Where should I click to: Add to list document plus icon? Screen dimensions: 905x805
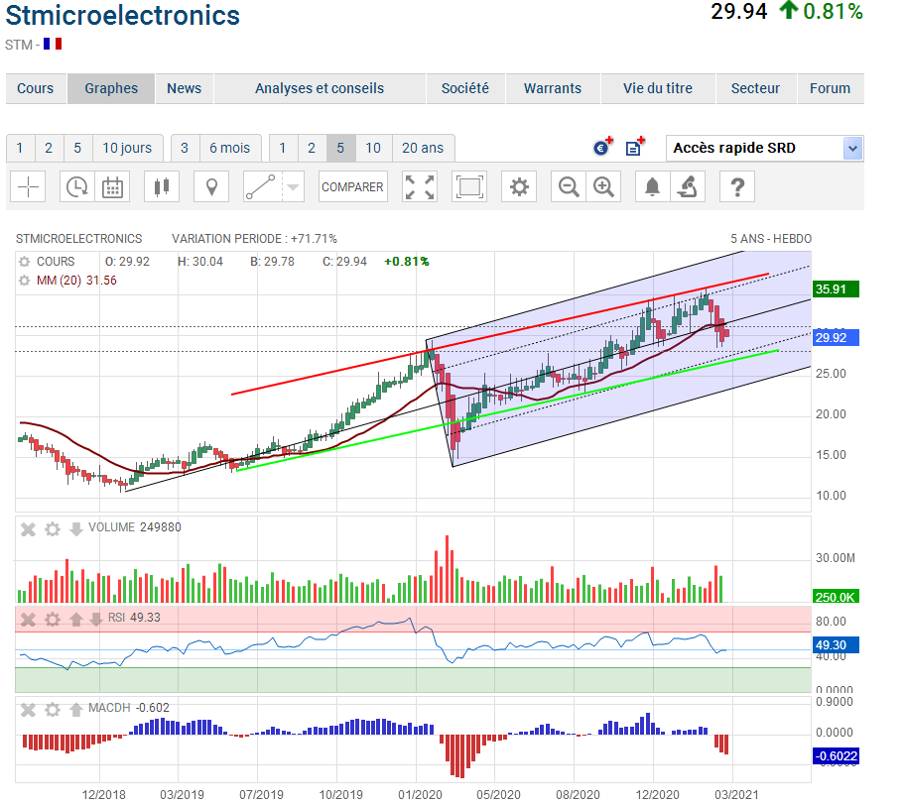point(635,147)
